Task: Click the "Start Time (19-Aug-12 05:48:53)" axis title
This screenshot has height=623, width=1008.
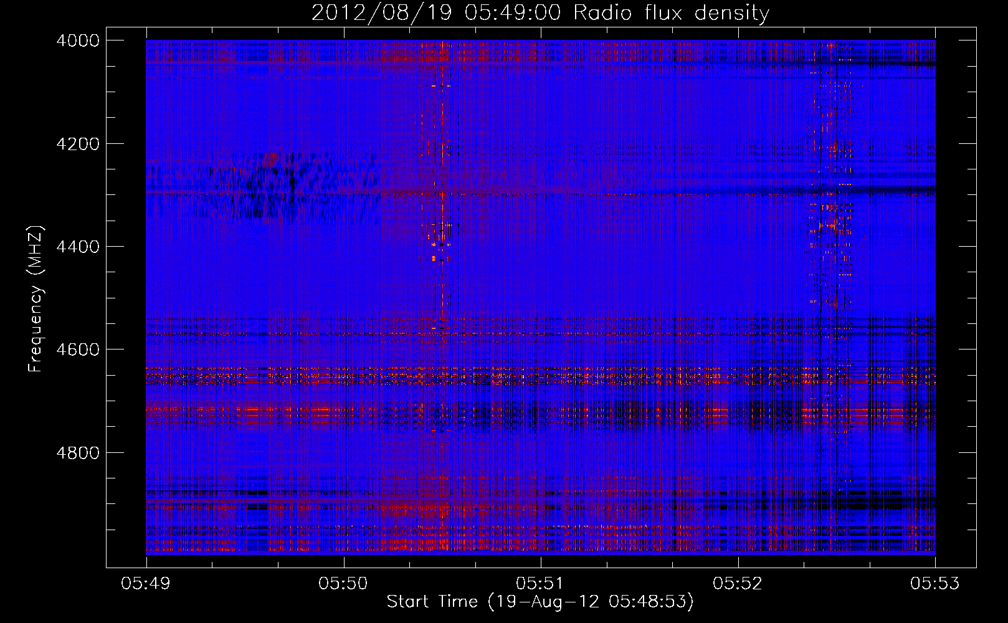Action: [540, 602]
